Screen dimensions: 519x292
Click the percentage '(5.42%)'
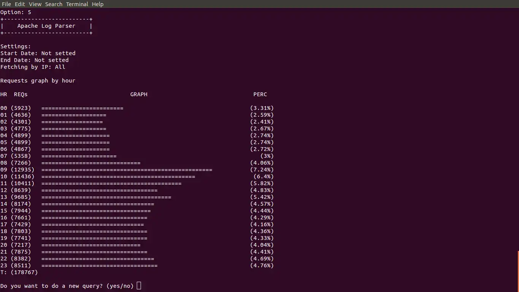click(262, 197)
